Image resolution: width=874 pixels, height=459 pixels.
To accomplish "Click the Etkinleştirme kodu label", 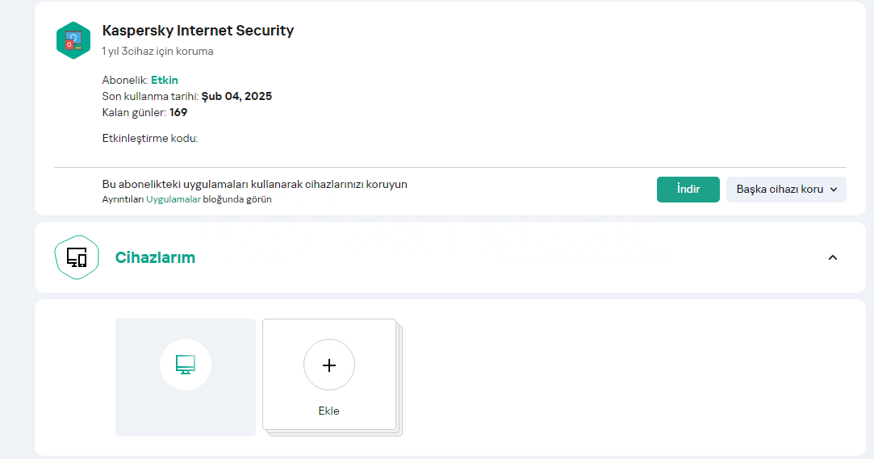I will point(150,138).
